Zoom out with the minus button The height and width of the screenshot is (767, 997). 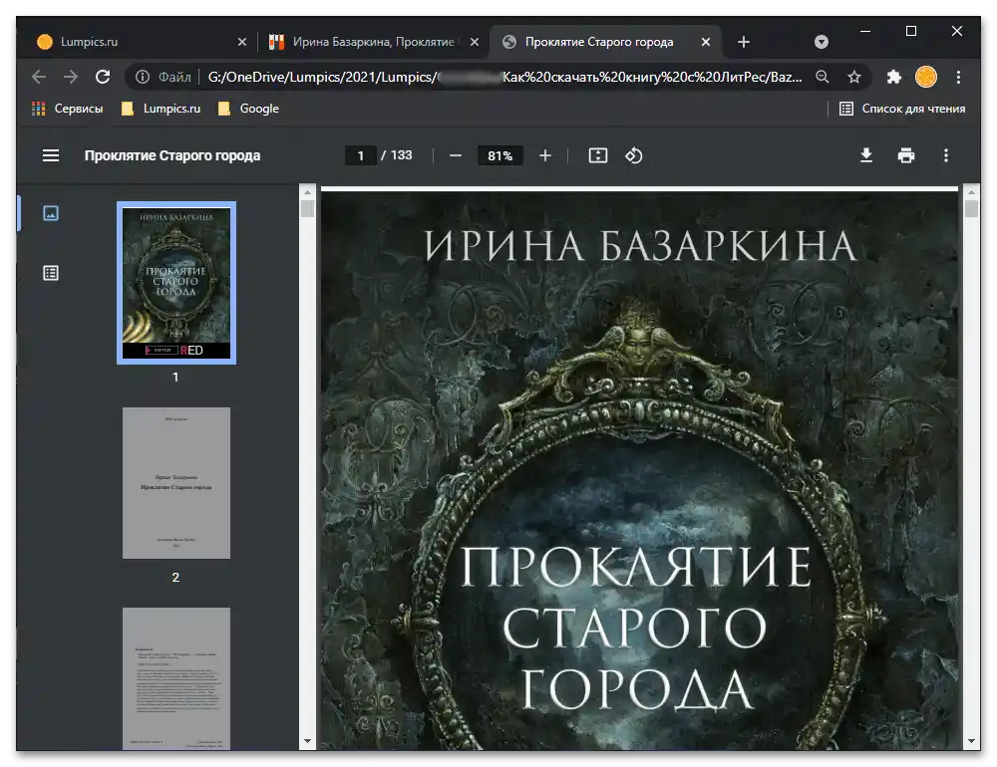point(456,155)
